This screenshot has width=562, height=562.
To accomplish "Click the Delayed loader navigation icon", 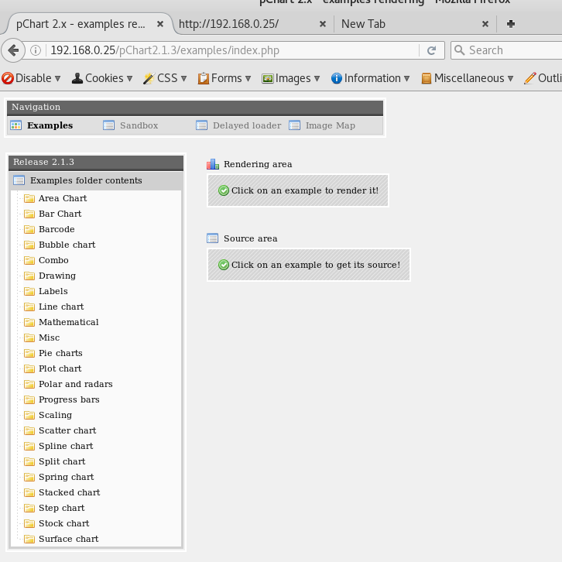I will pos(202,125).
